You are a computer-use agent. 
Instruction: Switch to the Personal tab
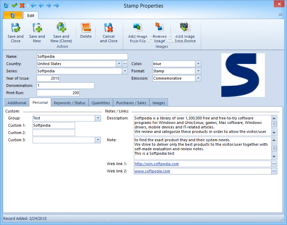tap(40, 102)
